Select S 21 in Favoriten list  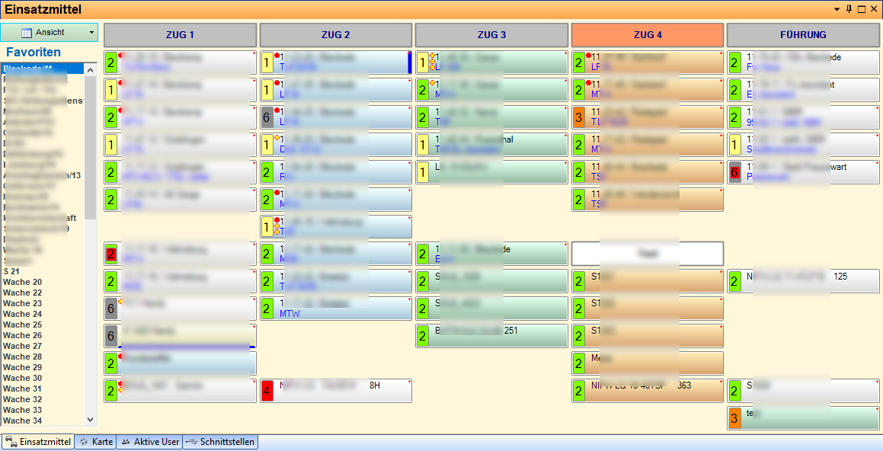[11, 271]
